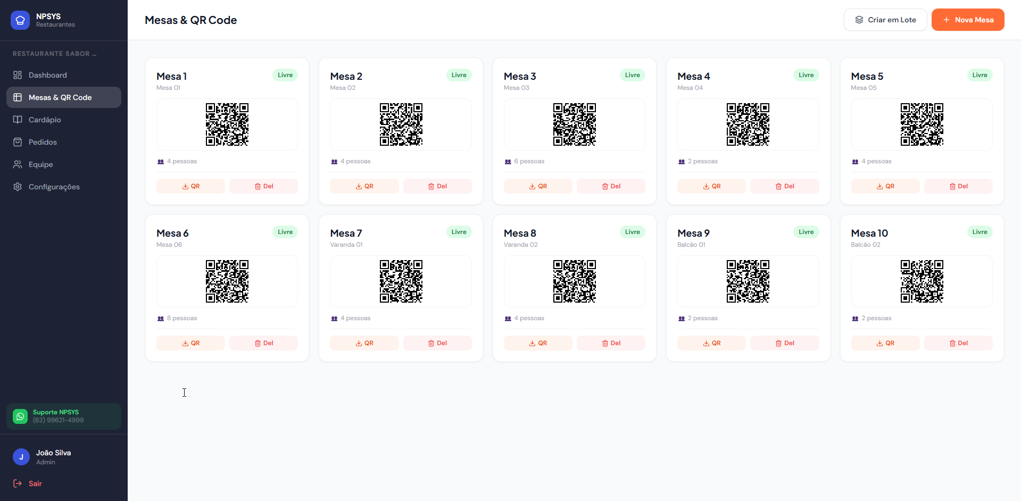Delete Mesa 8

[611, 343]
